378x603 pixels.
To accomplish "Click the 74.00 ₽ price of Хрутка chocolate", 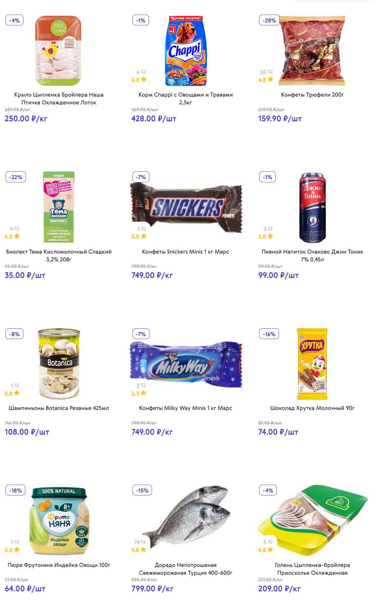I will 278,432.
